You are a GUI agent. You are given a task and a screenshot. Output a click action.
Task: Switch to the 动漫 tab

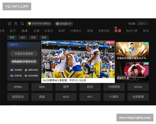pos(36,31)
